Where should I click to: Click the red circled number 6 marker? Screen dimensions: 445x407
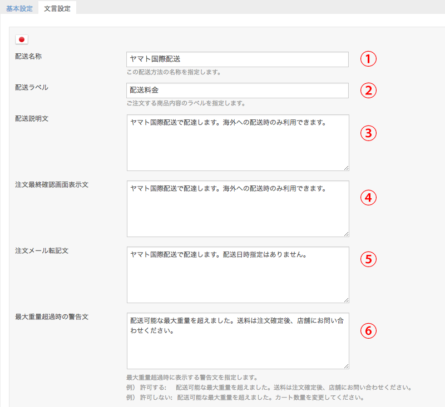[x=368, y=330]
